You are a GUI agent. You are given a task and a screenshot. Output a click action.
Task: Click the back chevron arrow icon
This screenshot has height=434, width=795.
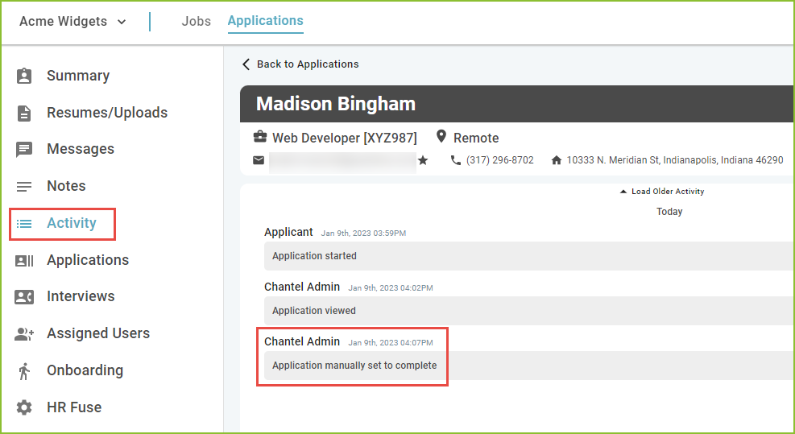click(x=246, y=64)
